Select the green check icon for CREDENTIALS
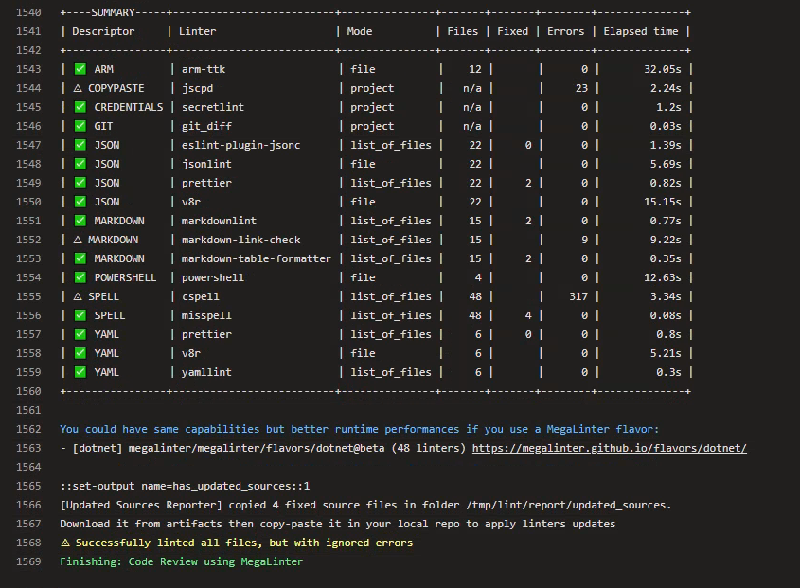Image resolution: width=800 pixels, height=588 pixels. pos(80,106)
